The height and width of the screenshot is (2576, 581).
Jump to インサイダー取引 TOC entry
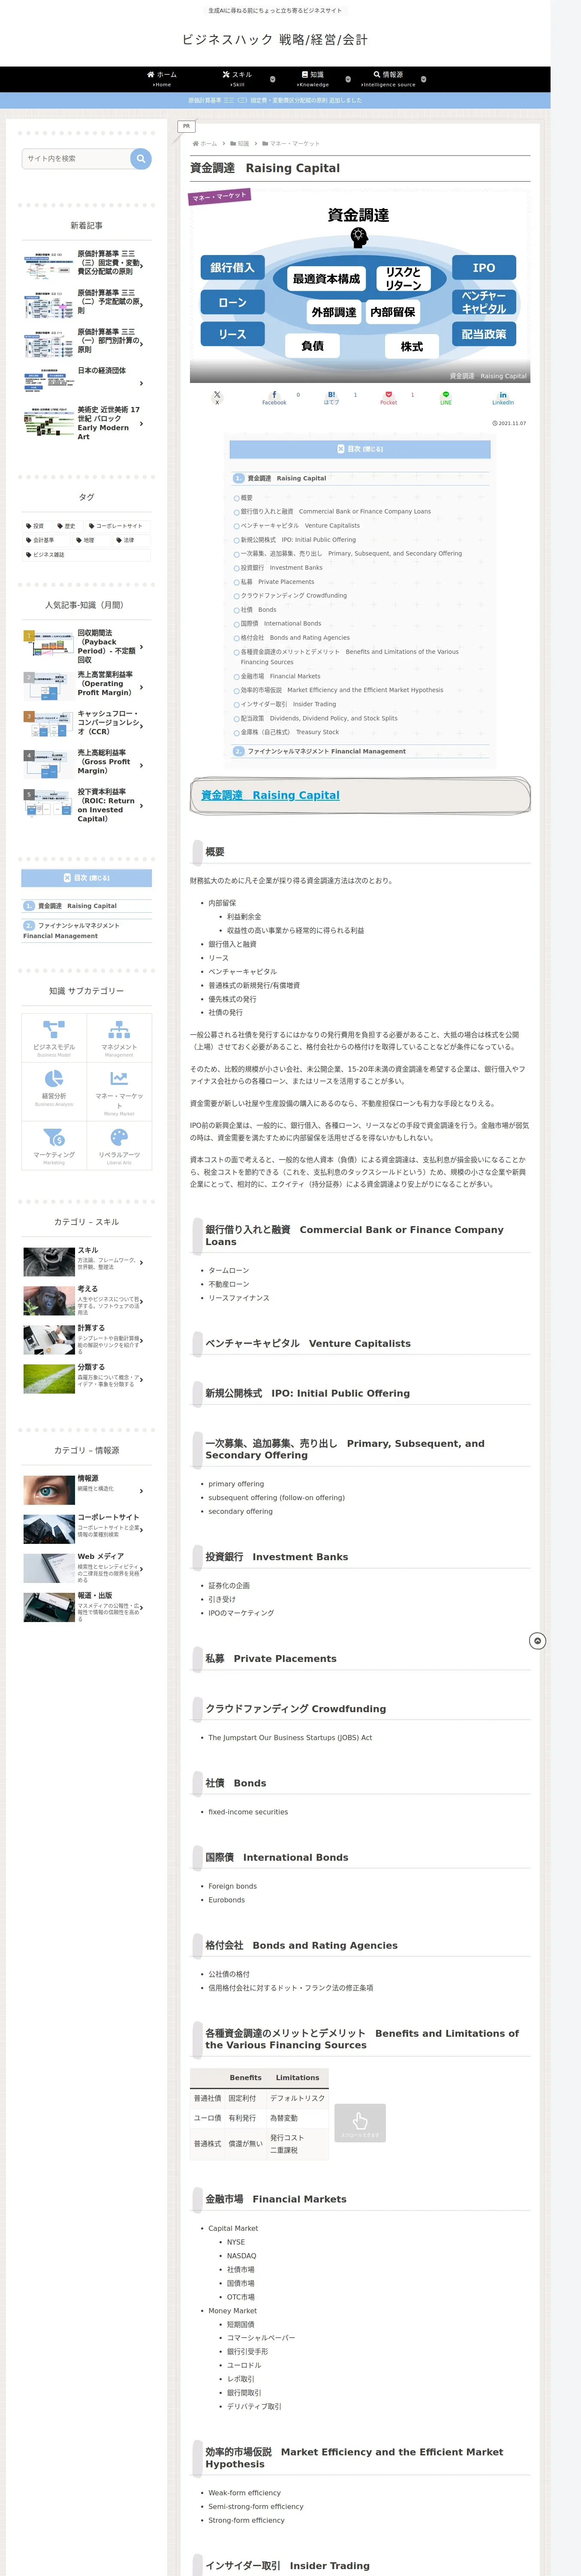[x=288, y=704]
